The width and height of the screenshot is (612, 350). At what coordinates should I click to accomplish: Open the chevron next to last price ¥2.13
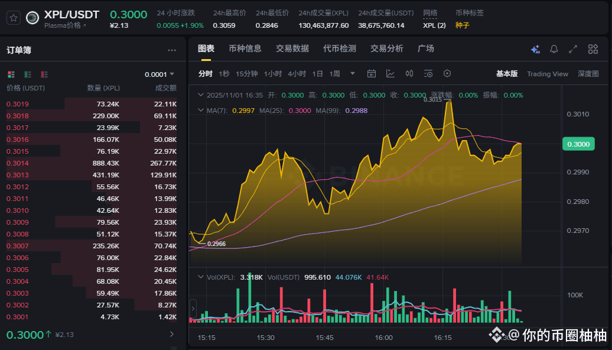pyautogui.click(x=172, y=334)
